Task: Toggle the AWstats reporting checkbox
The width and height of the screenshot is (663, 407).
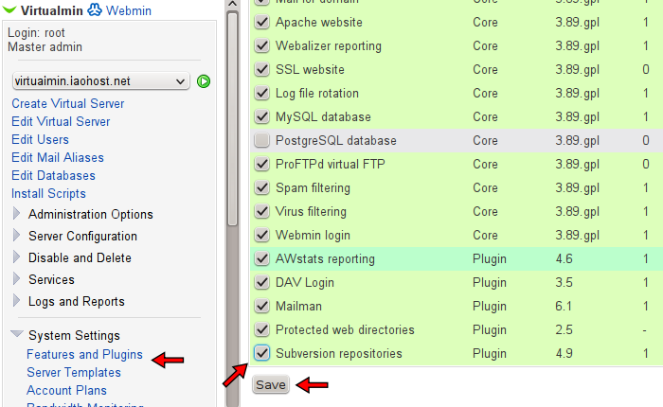Action: tap(262, 258)
